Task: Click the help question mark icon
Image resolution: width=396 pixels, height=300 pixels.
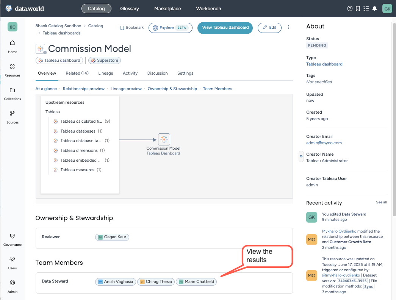Action: [x=350, y=8]
